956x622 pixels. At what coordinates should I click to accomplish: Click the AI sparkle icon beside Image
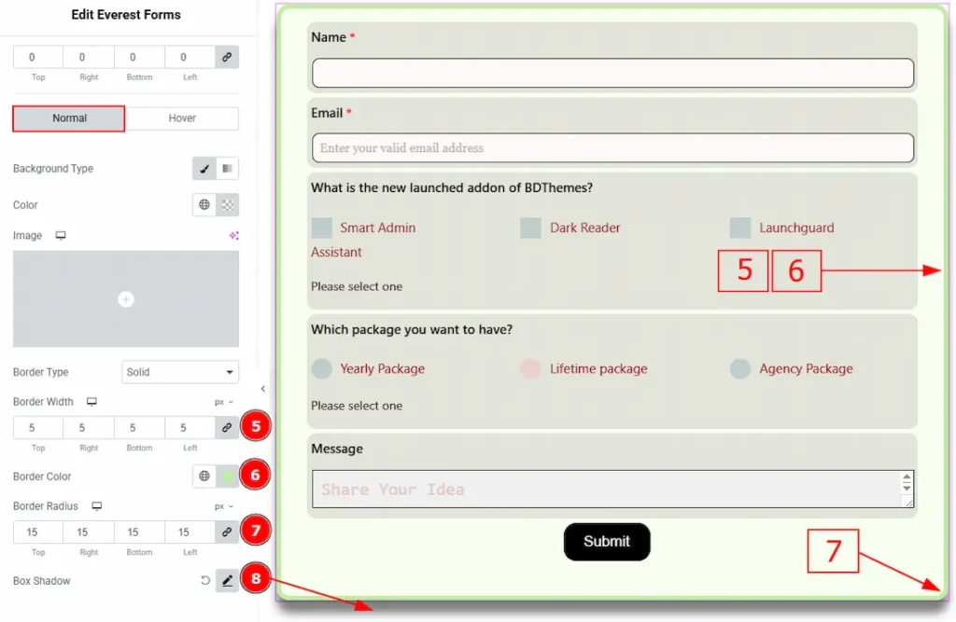[x=233, y=236]
